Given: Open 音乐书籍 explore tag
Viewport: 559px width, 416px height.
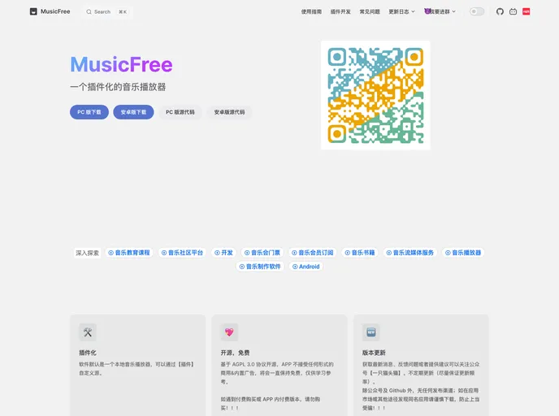Looking at the screenshot, I should 360,253.
